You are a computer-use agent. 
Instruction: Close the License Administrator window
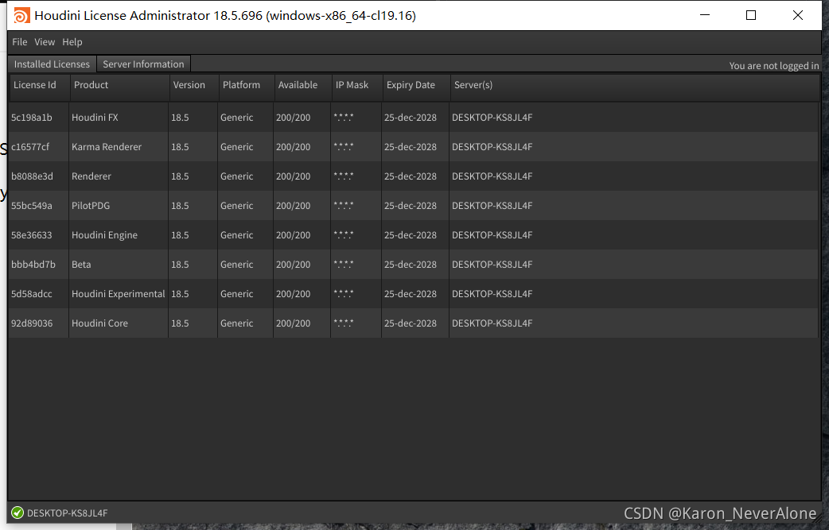798,15
